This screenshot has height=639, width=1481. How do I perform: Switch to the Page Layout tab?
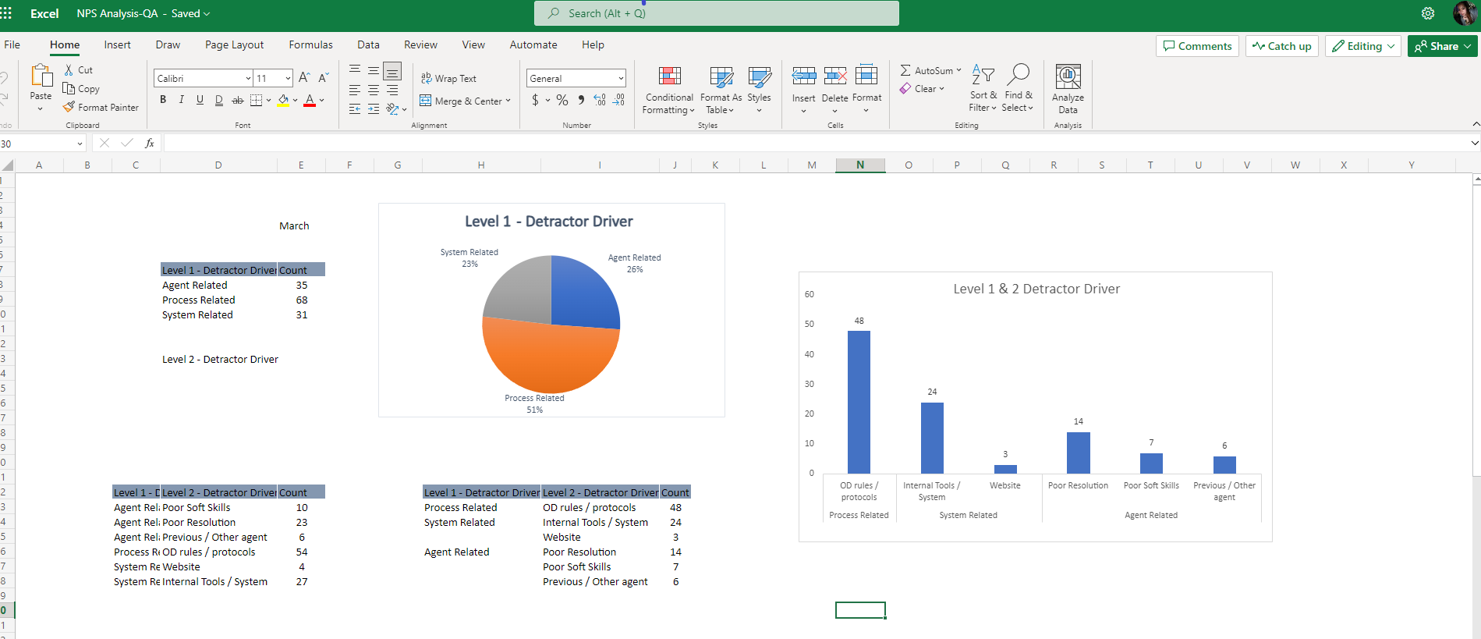pos(235,44)
